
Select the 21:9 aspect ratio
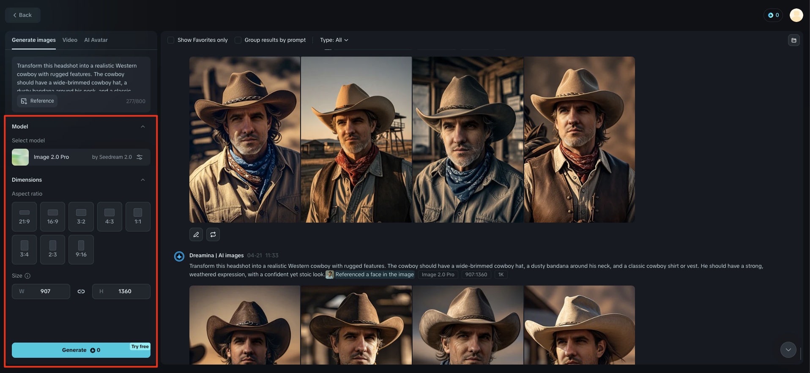[25, 217]
